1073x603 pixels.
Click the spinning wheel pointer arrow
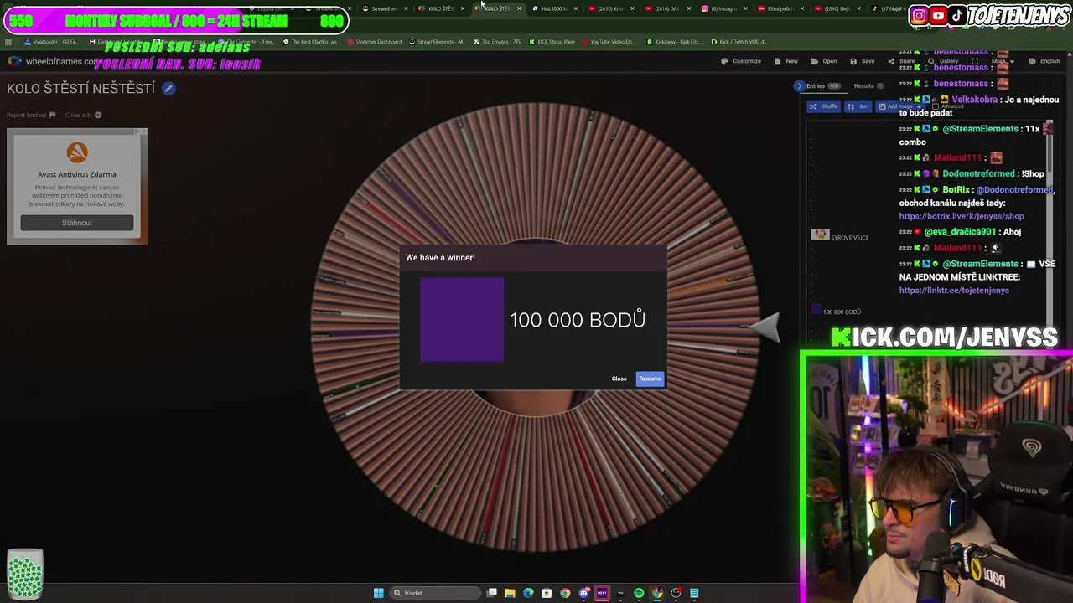pyautogui.click(x=765, y=327)
